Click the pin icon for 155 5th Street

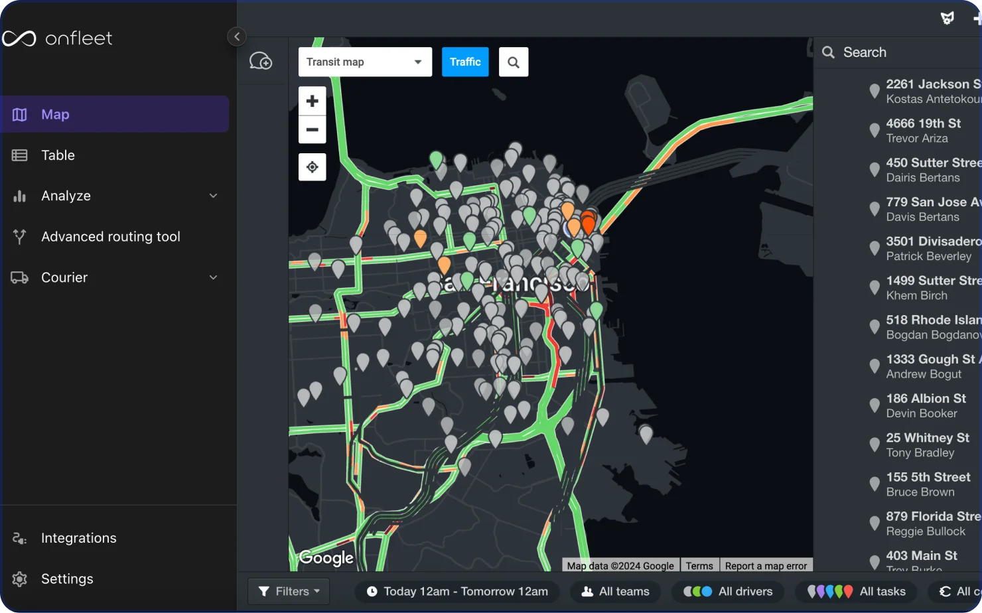[x=875, y=484]
